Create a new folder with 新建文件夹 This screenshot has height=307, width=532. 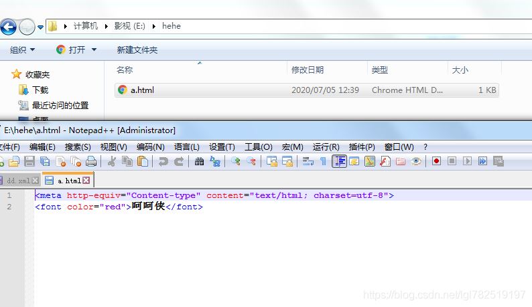tap(137, 49)
